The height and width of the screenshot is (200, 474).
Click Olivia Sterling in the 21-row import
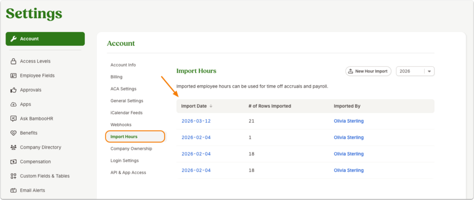tap(349, 121)
